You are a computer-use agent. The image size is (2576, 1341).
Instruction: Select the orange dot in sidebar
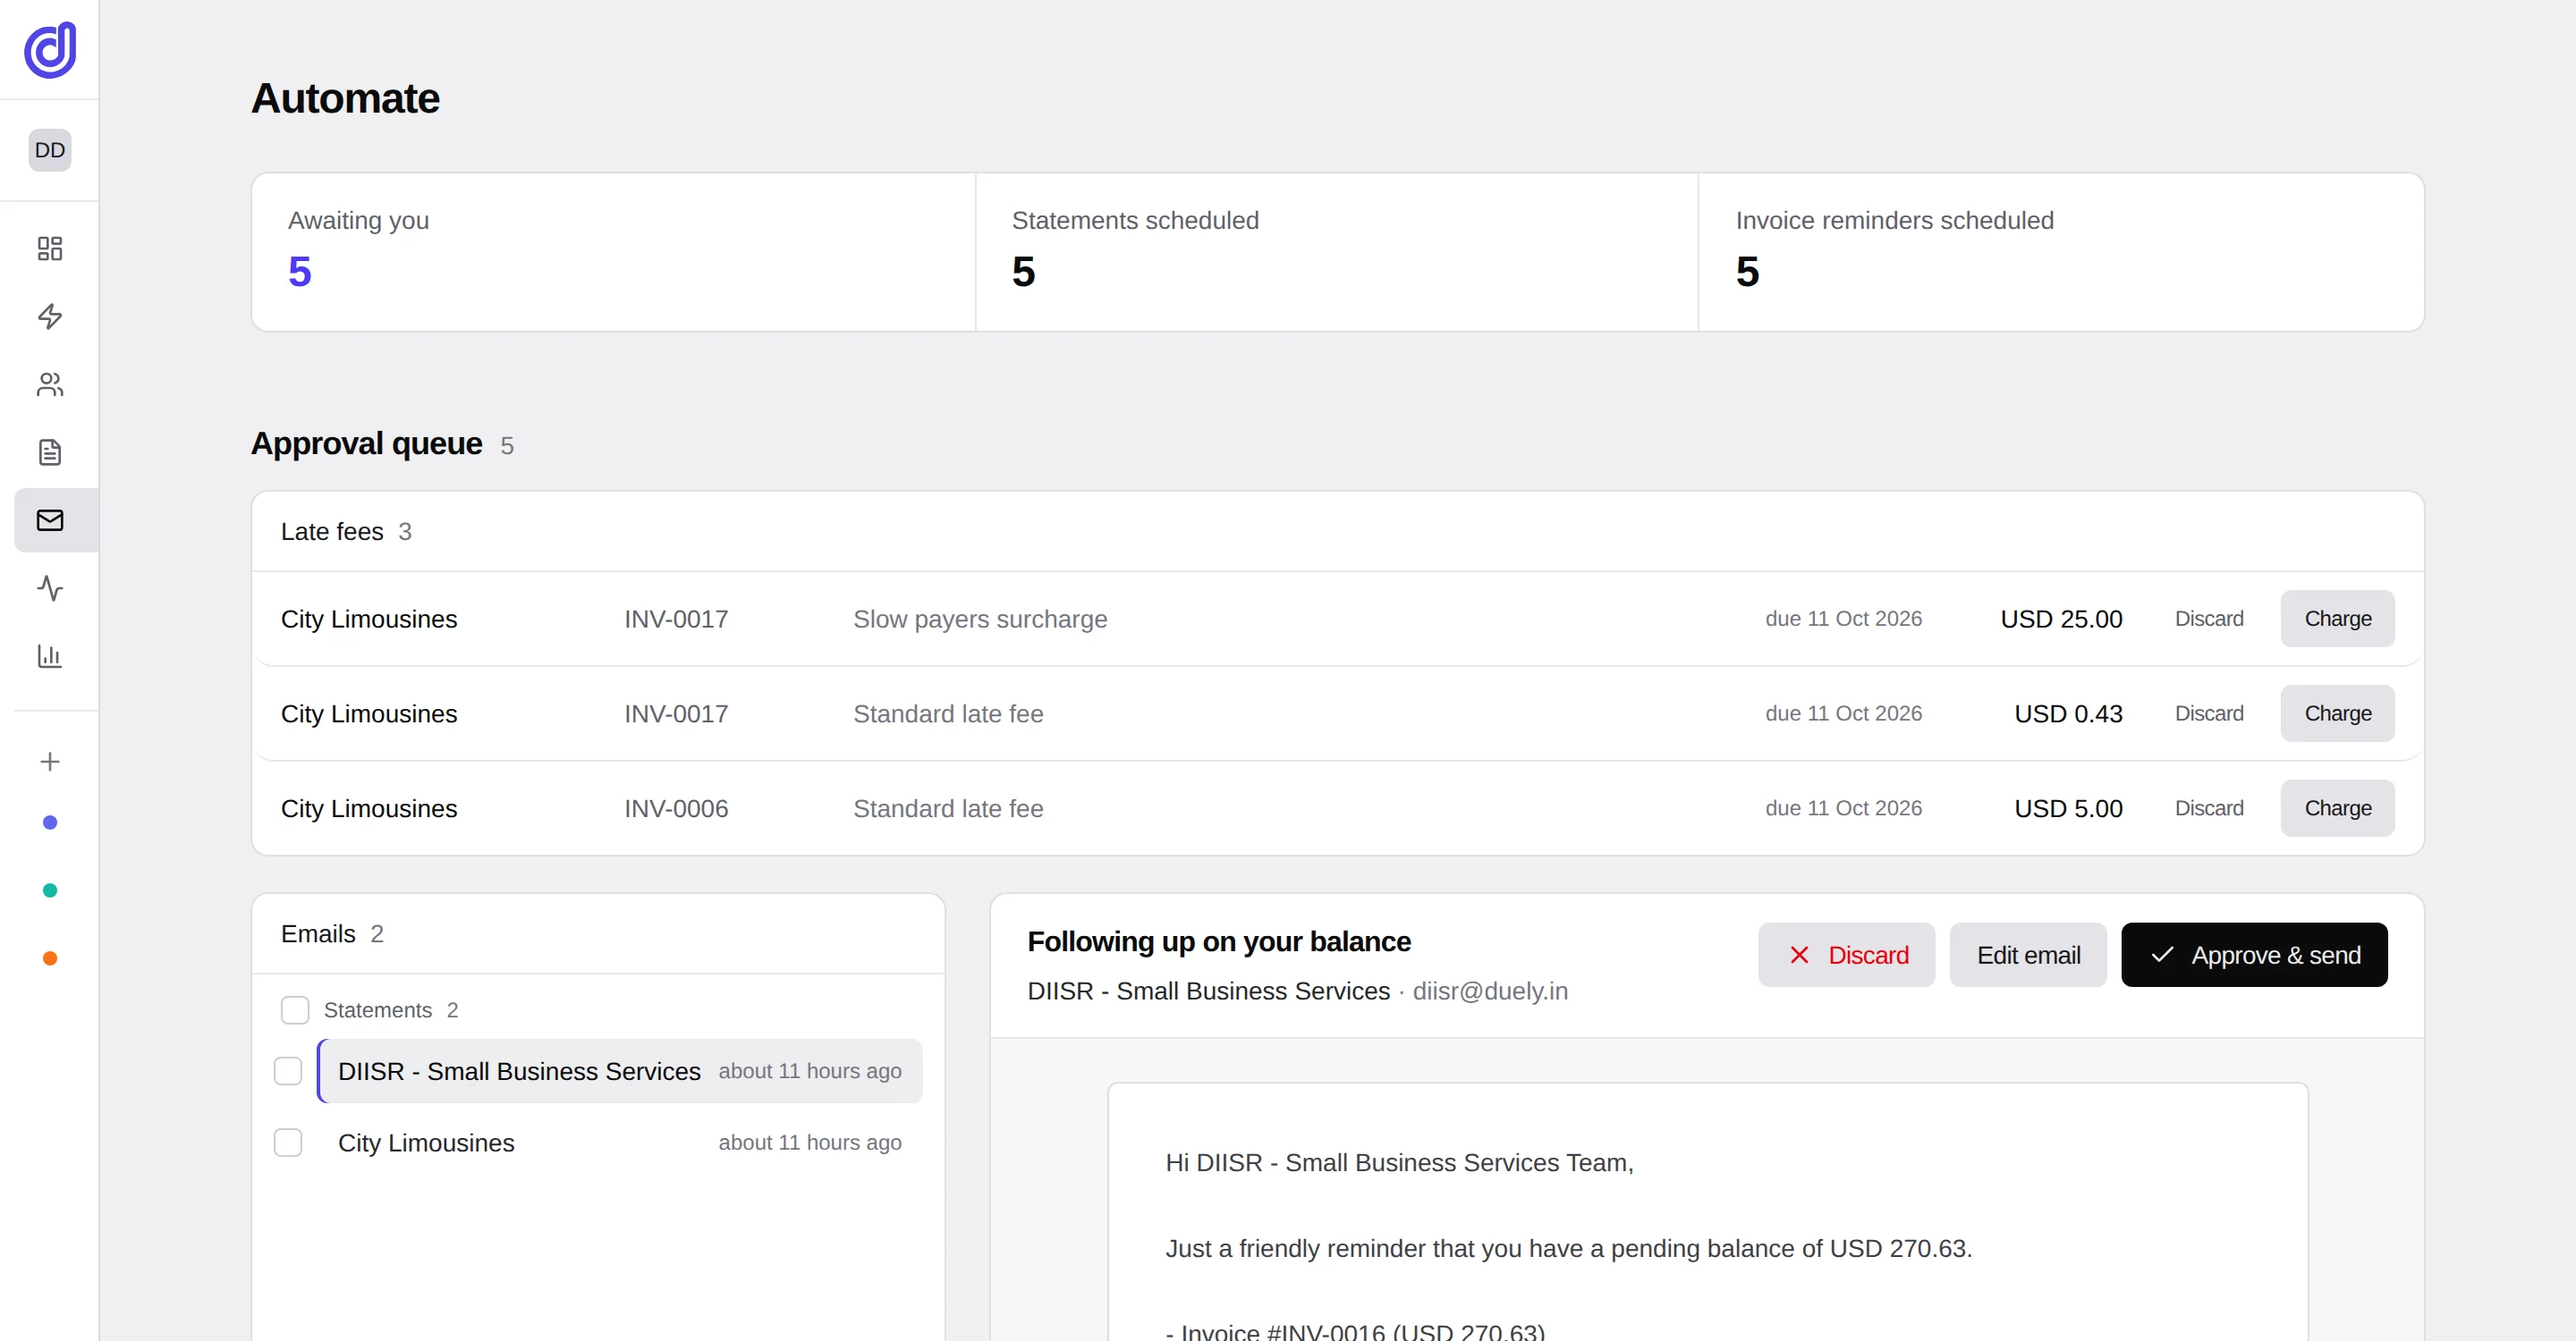50,959
